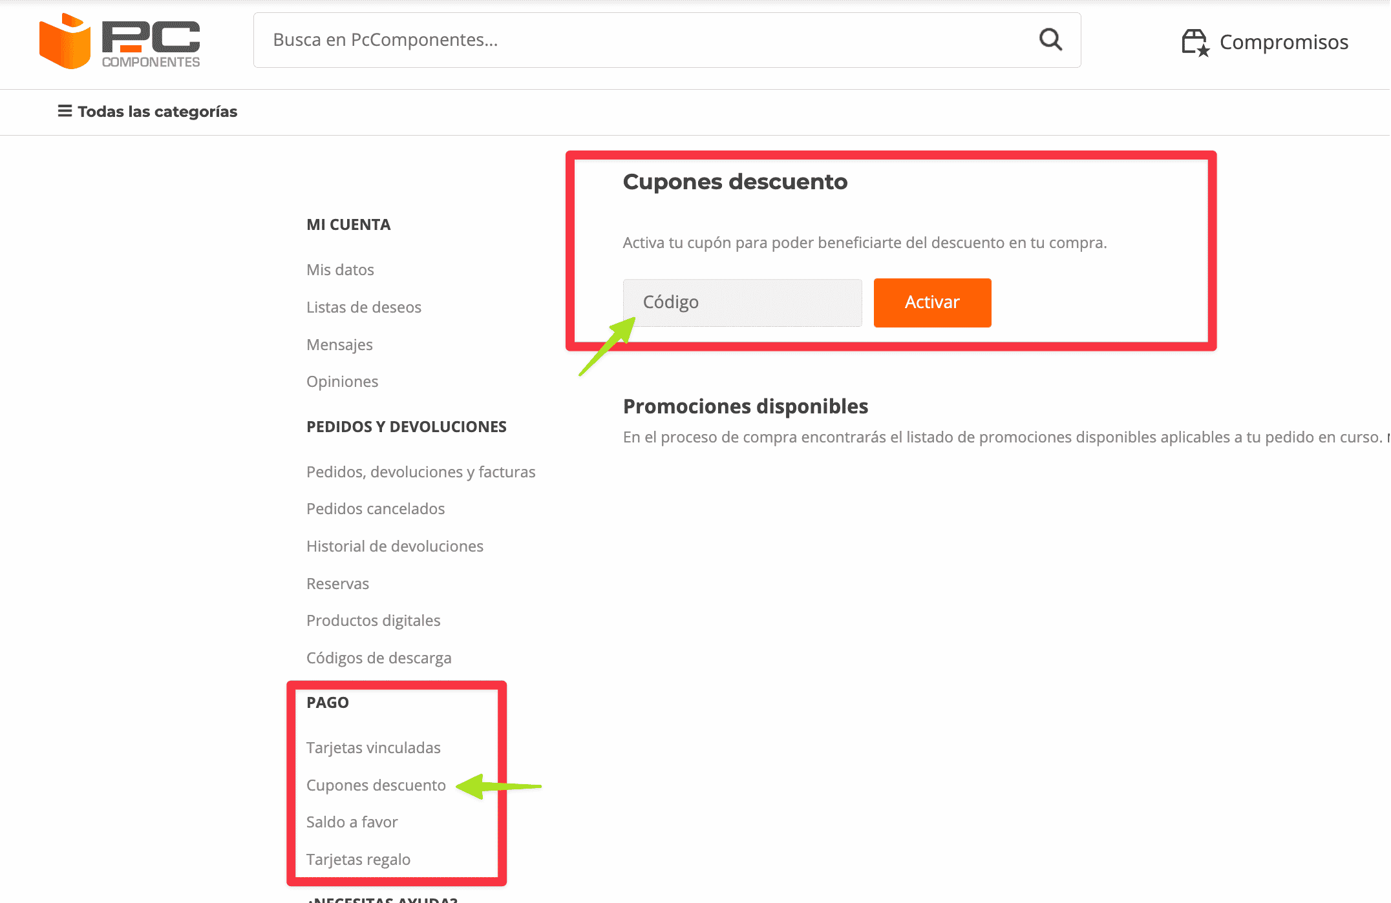
Task: Open Tarjetas regalo
Action: coord(358,859)
